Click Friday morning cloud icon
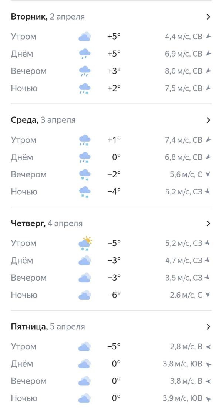The height and width of the screenshot is (411, 222). [85, 347]
